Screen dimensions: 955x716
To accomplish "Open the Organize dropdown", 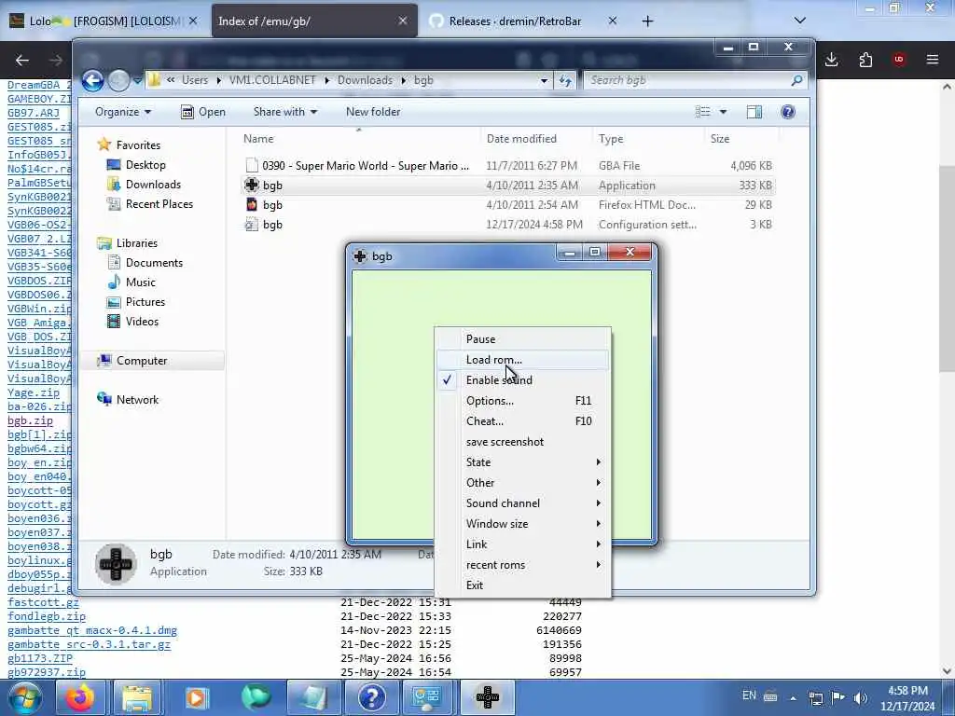I will click(123, 112).
